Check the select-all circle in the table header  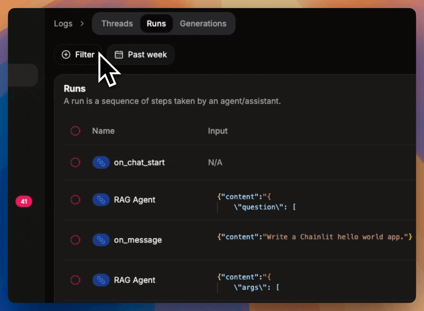[x=75, y=131]
